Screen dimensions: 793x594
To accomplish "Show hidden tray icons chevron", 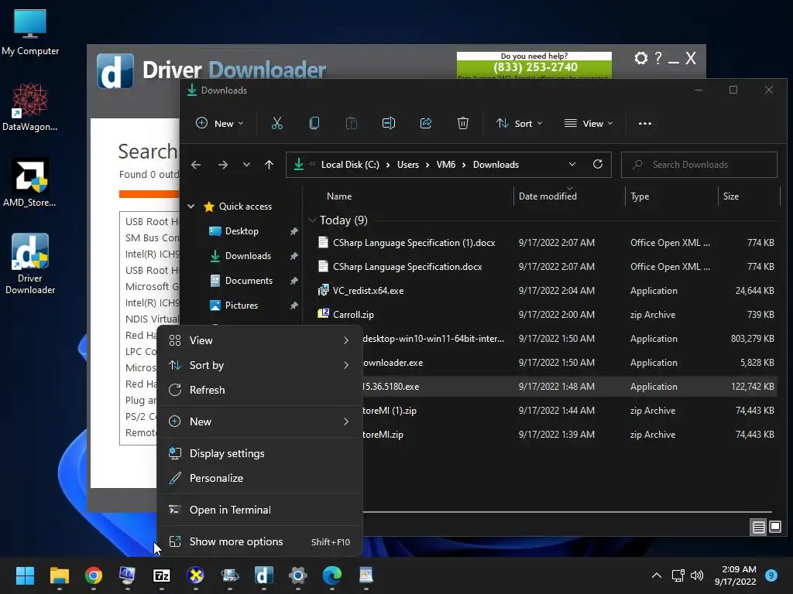I will [x=657, y=575].
